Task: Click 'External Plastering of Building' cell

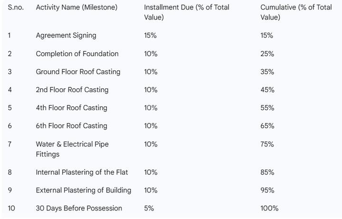Action: click(84, 190)
